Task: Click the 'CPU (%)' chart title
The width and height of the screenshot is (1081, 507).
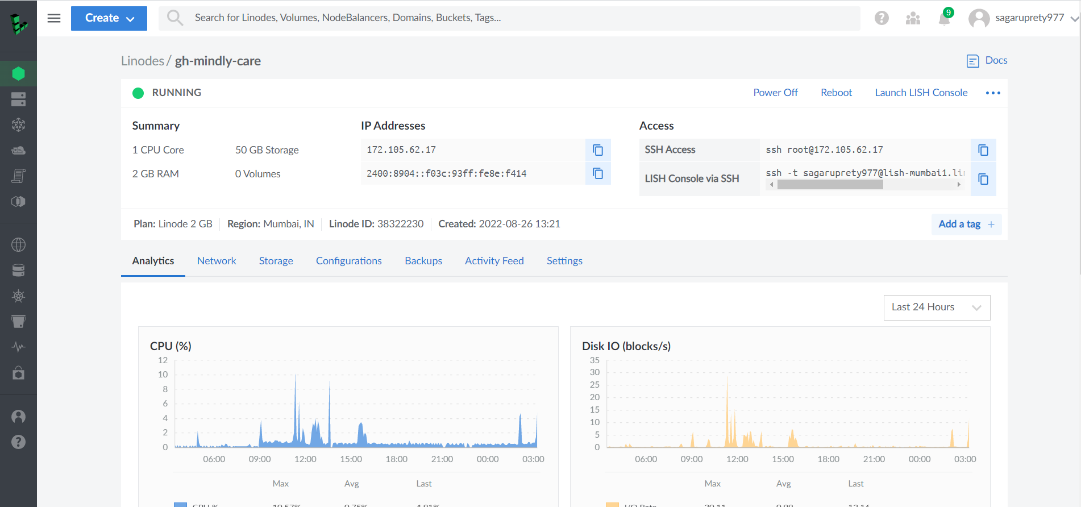Action: pyautogui.click(x=171, y=346)
